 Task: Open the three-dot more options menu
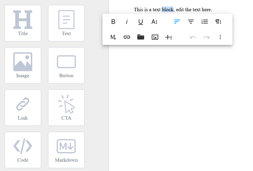tap(220, 37)
